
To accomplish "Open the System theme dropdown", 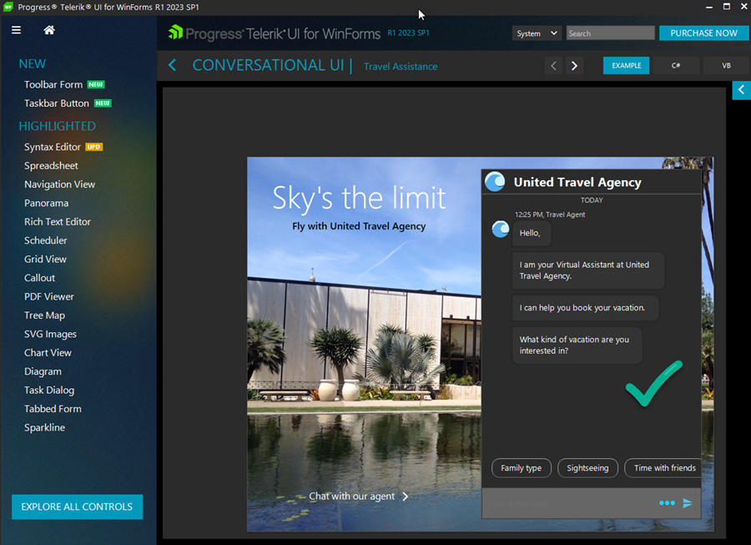I will pos(537,33).
